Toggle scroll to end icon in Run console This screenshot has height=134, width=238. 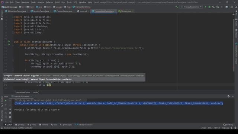coord(10,113)
